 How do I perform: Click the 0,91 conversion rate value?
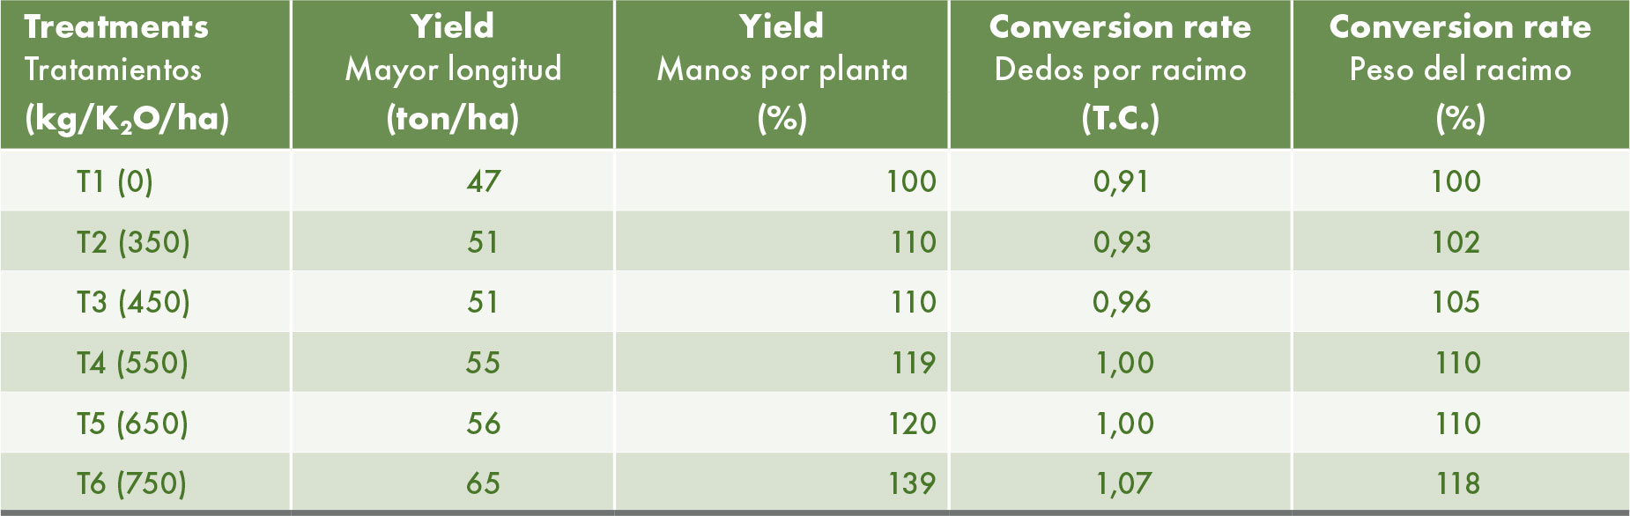tap(1121, 181)
